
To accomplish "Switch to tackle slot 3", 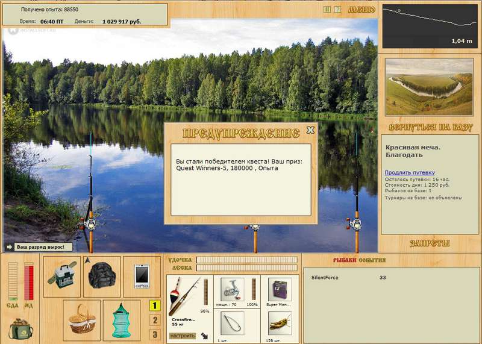I will (155, 334).
